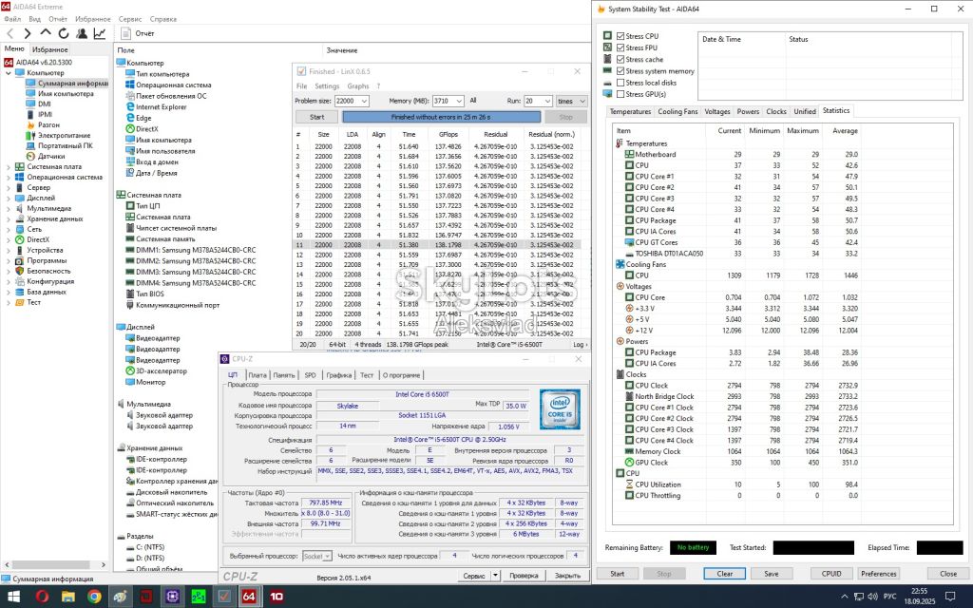Screen dimensions: 973x608
Task: Open AIDA64 Сервис menu
Action: tap(129, 19)
